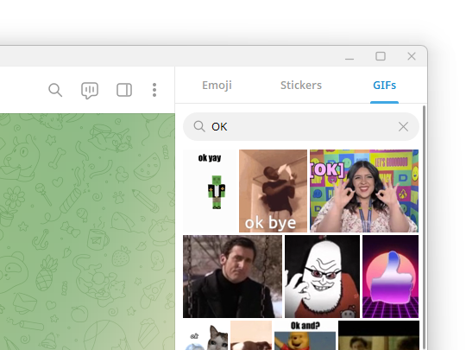466x350 pixels.
Task: Switch to the Emoji tab
Action: point(217,85)
